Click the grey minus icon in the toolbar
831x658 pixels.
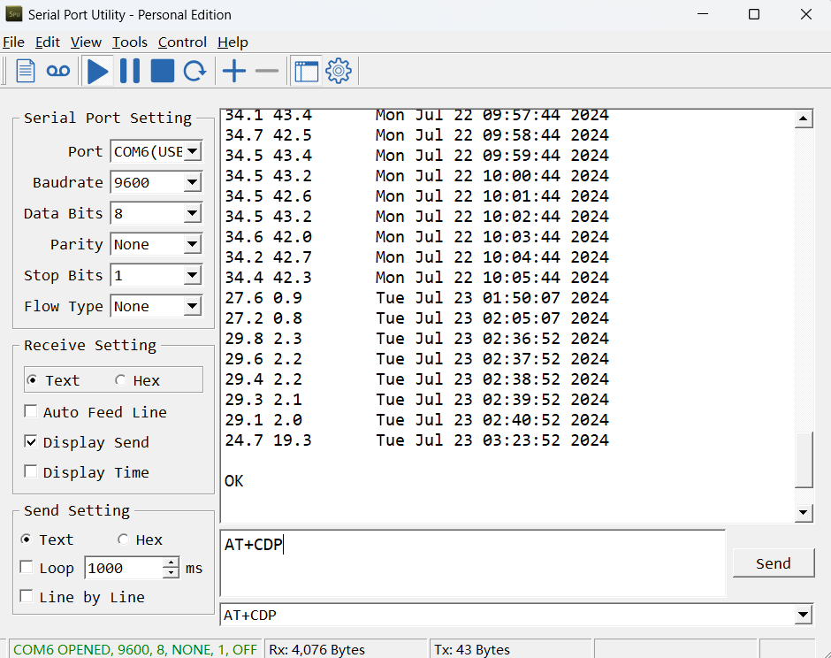267,71
